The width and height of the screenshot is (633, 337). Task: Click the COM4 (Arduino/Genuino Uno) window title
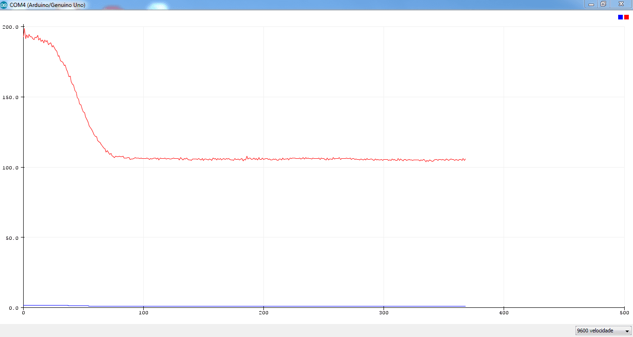[x=47, y=5]
